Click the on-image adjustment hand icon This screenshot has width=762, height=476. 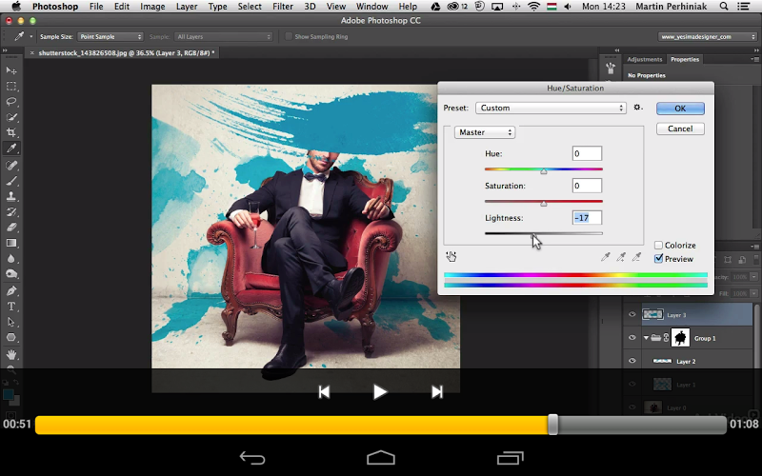point(451,256)
